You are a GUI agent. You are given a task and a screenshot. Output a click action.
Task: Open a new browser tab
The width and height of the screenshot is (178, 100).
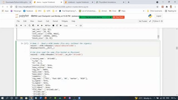[x=128, y=2]
